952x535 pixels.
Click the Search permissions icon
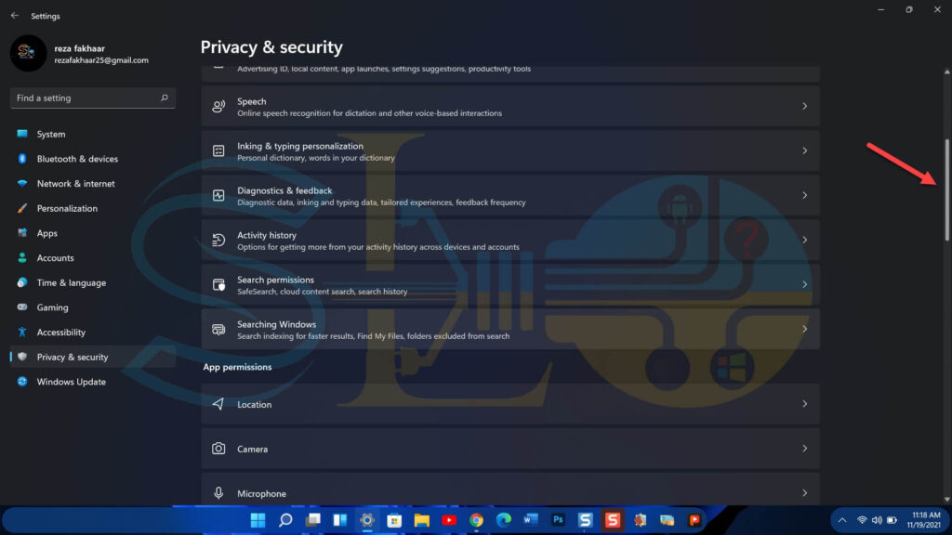[x=218, y=284]
